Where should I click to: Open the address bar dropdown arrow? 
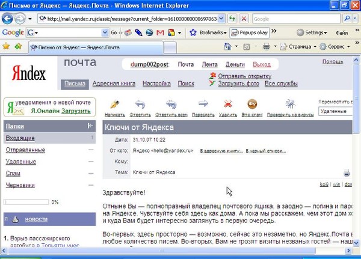221,19
